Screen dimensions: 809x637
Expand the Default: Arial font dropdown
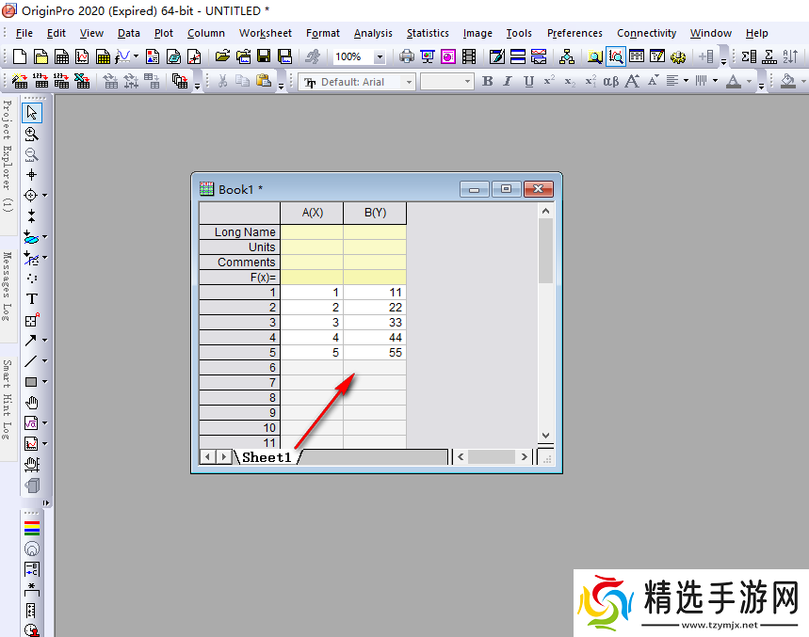(409, 82)
